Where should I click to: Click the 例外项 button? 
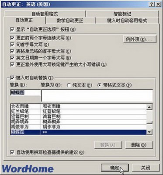tap(139, 39)
